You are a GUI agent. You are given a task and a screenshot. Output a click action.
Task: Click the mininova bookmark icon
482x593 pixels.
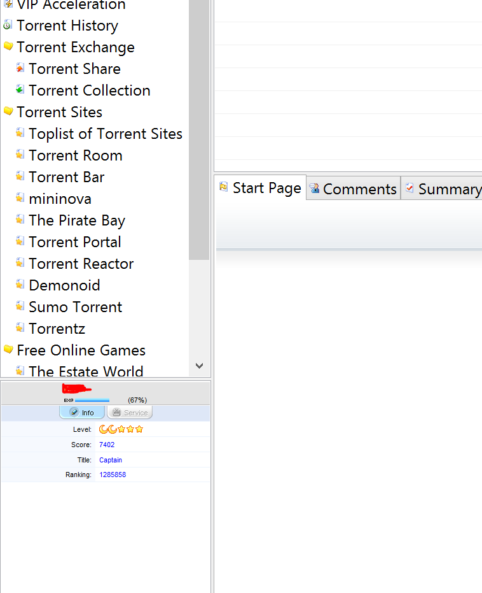pos(20,198)
